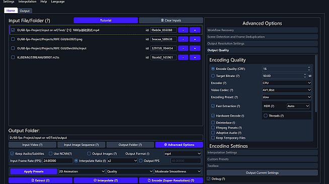This screenshot has width=329, height=184.
Task: Check the bt2020.png input checkbox
Action: coord(13,39)
